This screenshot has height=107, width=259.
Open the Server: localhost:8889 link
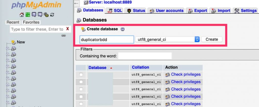[110, 2]
